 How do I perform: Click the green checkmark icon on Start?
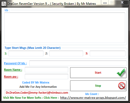click(x=121, y=73)
